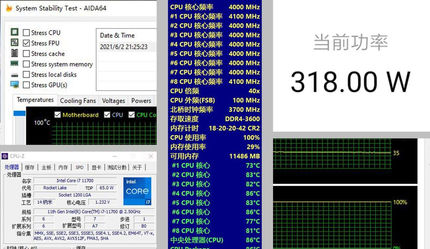Click the 北桥时钟频率 3700 MHz row
The width and height of the screenshot is (430, 249).
point(215,110)
